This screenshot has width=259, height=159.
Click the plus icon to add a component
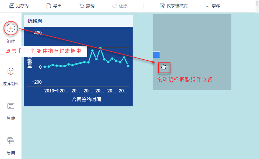coord(11,28)
